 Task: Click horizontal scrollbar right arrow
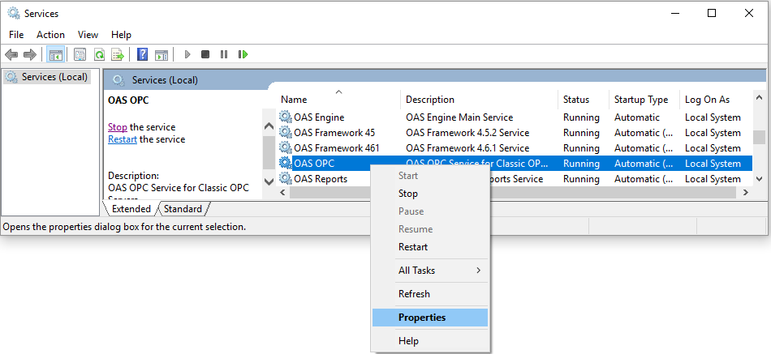pyautogui.click(x=747, y=193)
